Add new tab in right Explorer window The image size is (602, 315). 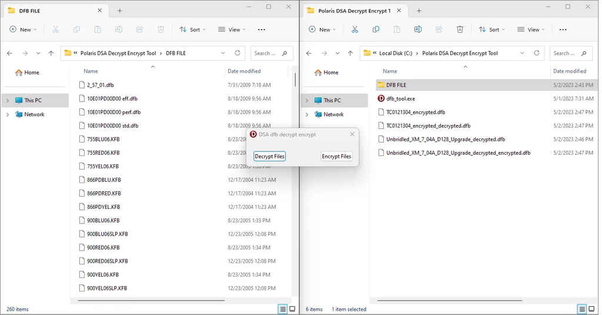click(419, 11)
